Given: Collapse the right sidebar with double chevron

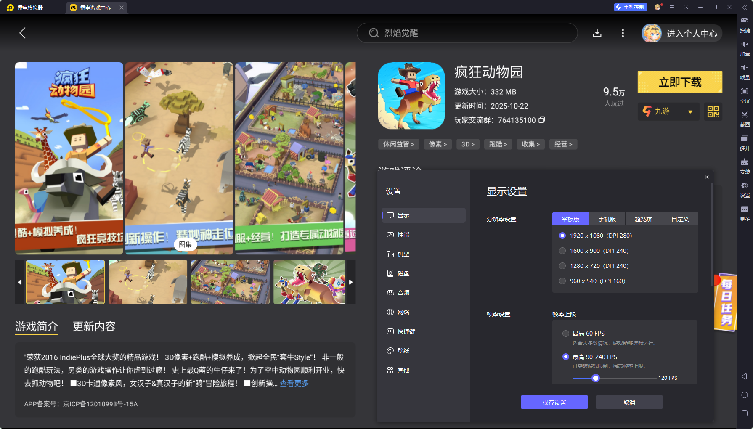Looking at the screenshot, I should click(x=744, y=8).
